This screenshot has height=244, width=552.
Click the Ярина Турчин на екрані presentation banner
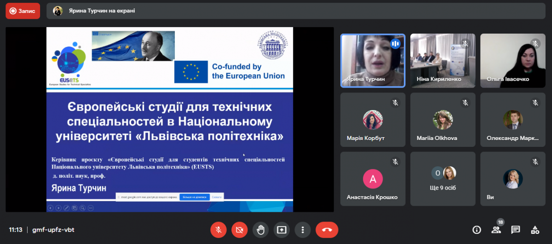coord(296,11)
